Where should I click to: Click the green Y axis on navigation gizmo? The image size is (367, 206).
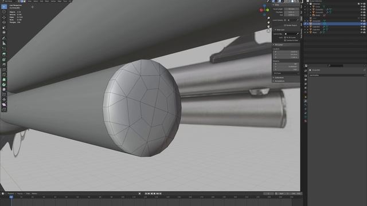click(x=268, y=10)
